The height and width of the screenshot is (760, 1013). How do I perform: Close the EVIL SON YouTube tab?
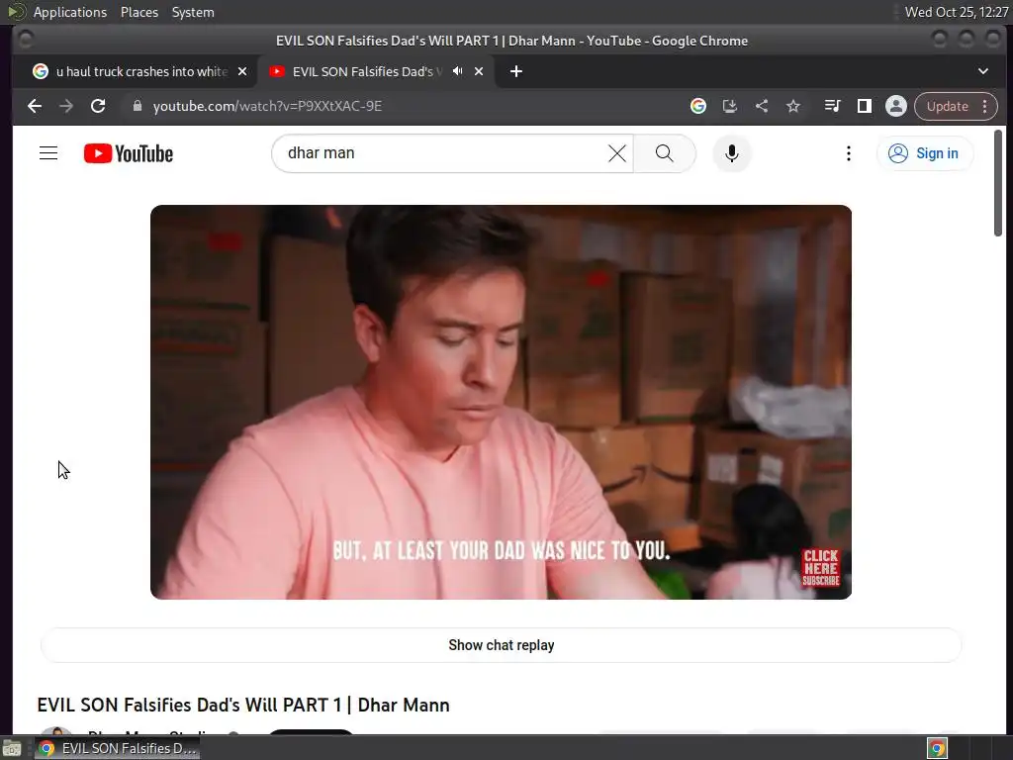(x=479, y=71)
